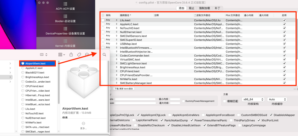The image size is (298, 136).
Task: Click the Finder tag icon
Action: pyautogui.click(x=79, y=55)
